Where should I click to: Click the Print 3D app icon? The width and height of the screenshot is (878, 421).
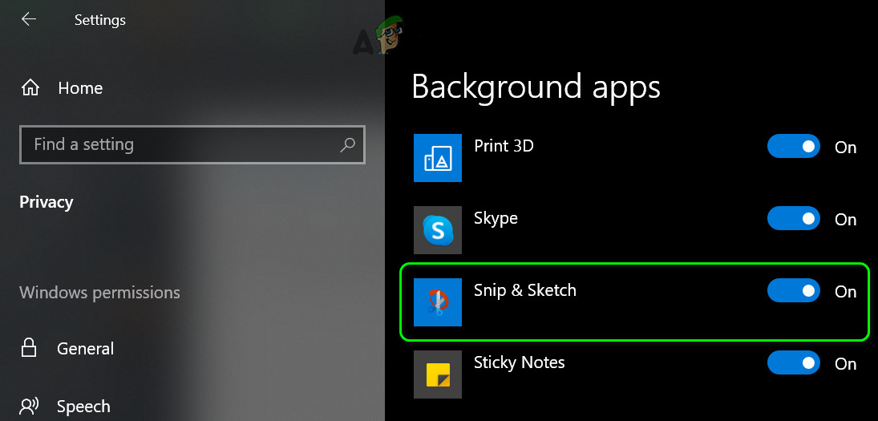[437, 158]
